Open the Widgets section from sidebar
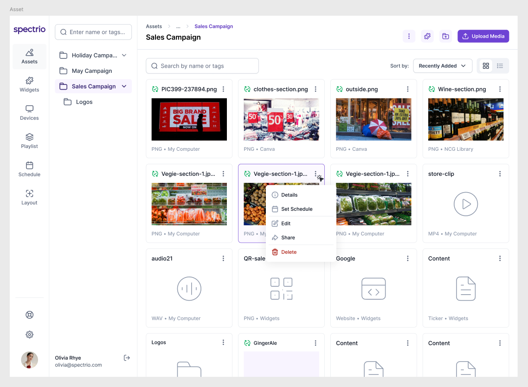This screenshot has width=528, height=387. pyautogui.click(x=29, y=84)
